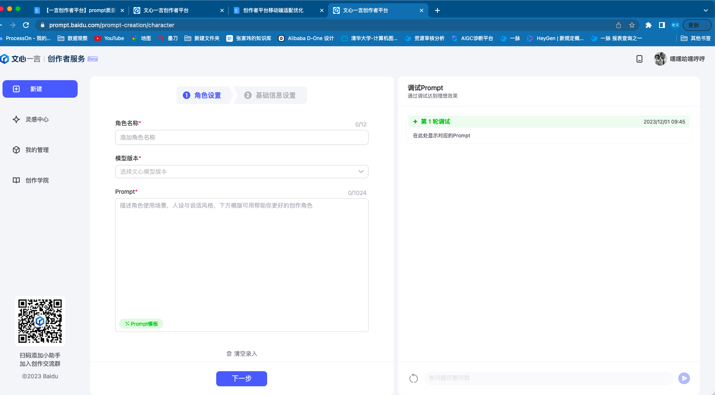
Task: Click the 创作学院 book icon
Action: [16, 180]
